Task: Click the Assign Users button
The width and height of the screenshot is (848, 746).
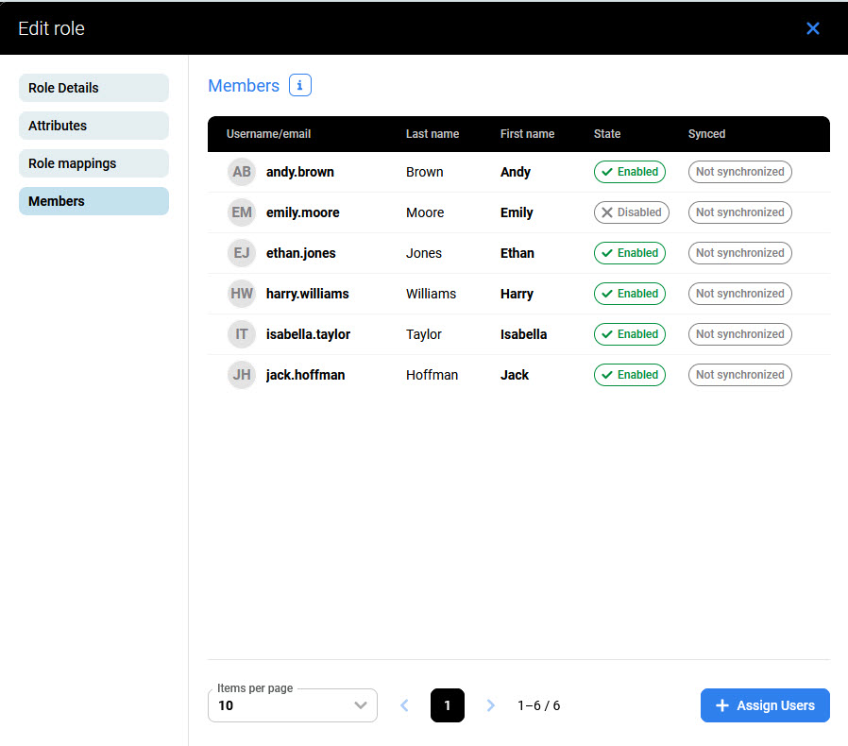Action: [x=765, y=705]
